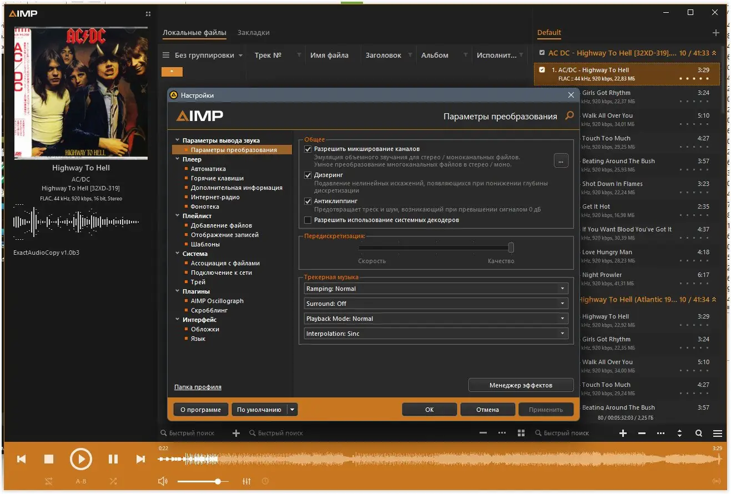Uncheck the Антиклиппинг option

tap(307, 201)
